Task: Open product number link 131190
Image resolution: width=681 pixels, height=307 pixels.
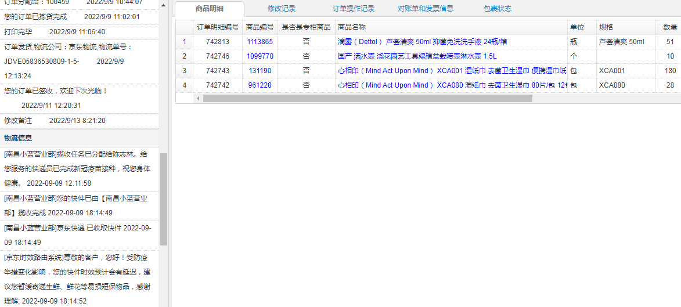Action: 260,71
